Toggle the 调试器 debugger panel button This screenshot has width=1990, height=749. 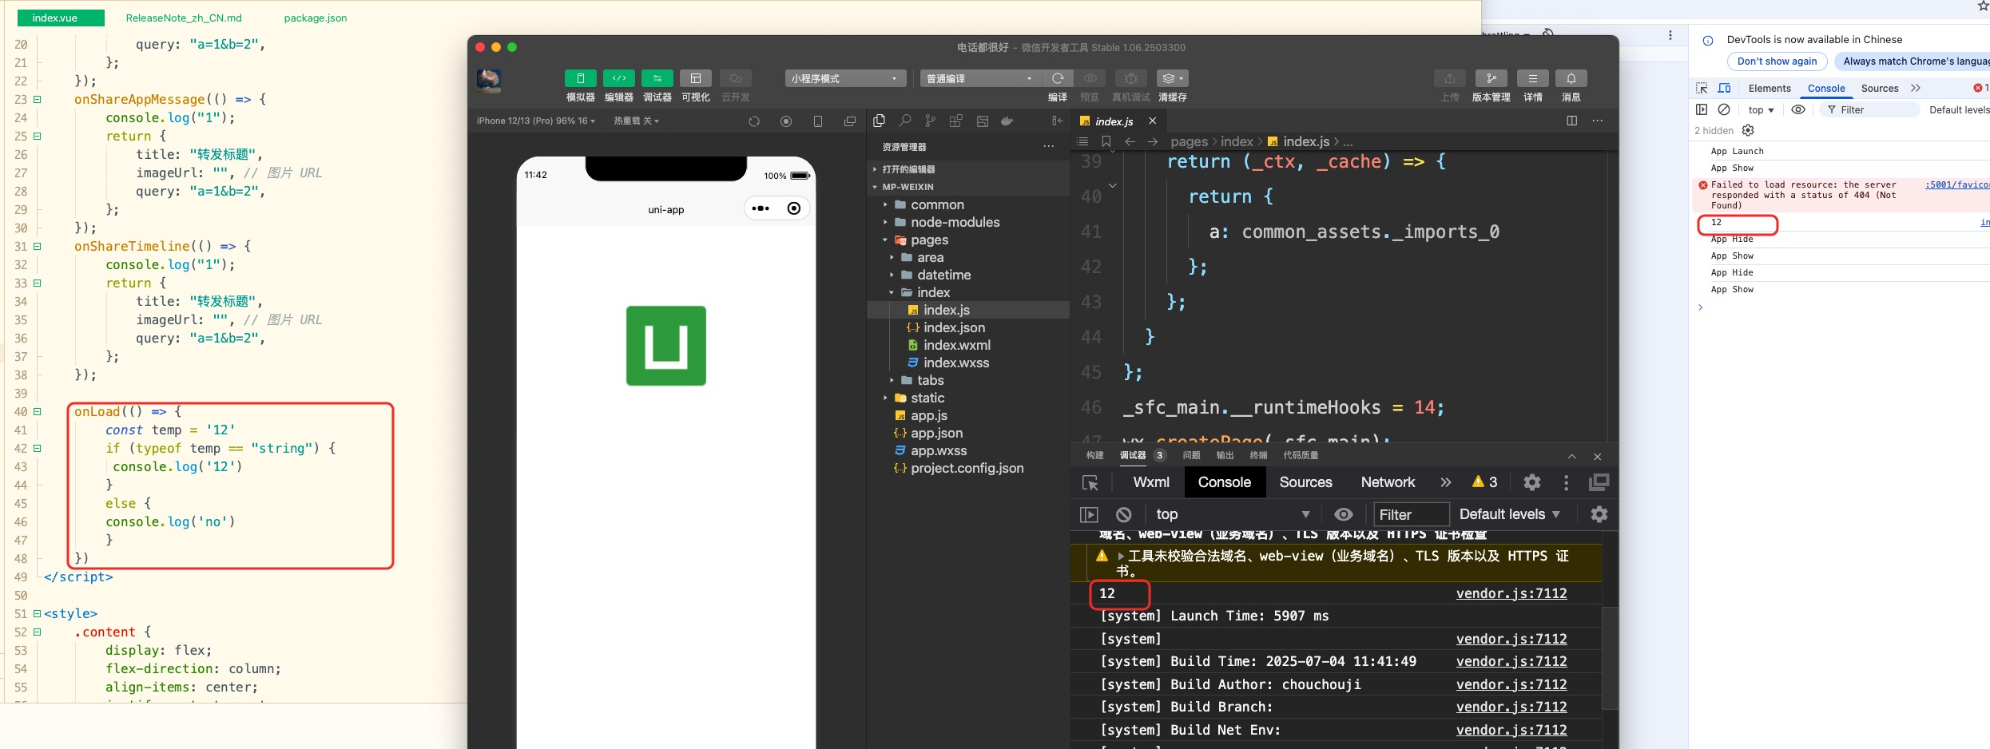pos(657,78)
